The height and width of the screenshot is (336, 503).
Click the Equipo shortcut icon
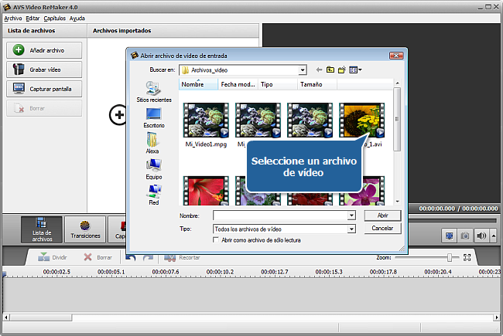pos(153,169)
